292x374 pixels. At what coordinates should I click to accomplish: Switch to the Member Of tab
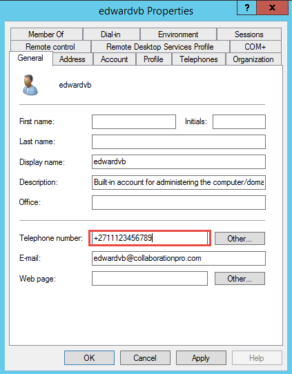(x=46, y=35)
